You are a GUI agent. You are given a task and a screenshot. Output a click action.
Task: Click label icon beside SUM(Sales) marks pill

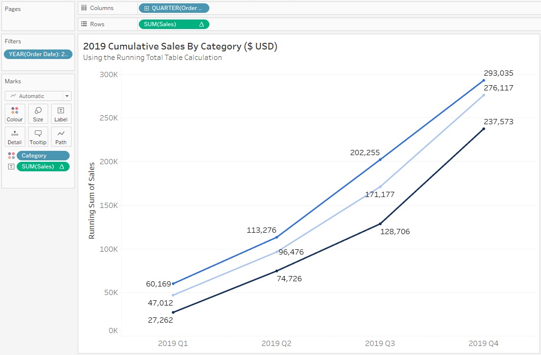pos(11,167)
